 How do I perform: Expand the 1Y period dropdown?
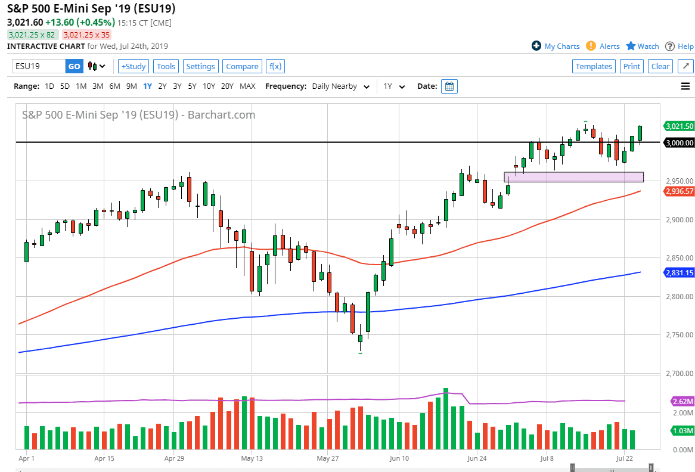coord(395,86)
